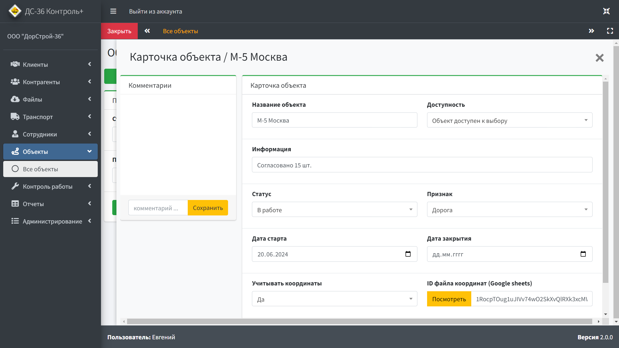Expand the Транспорт menu chevron
This screenshot has width=619, height=348.
(90, 116)
